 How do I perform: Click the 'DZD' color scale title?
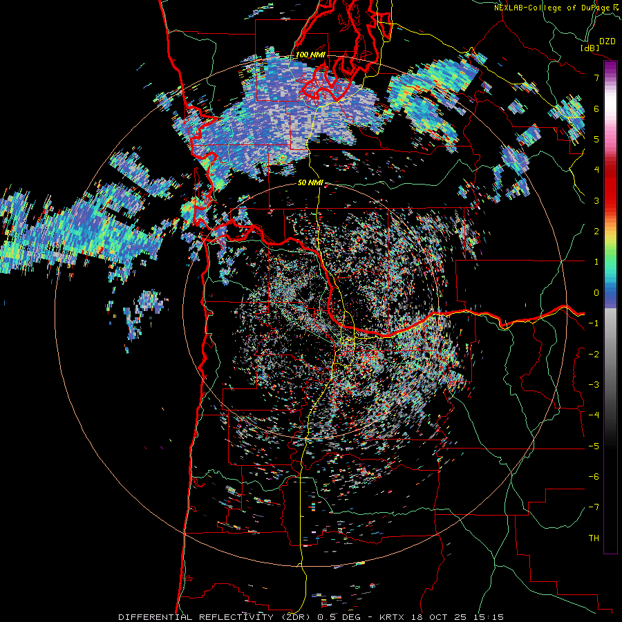click(607, 41)
